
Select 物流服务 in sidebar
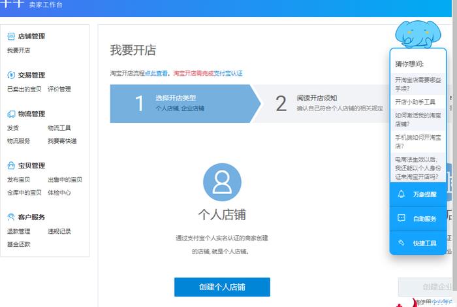19,141
